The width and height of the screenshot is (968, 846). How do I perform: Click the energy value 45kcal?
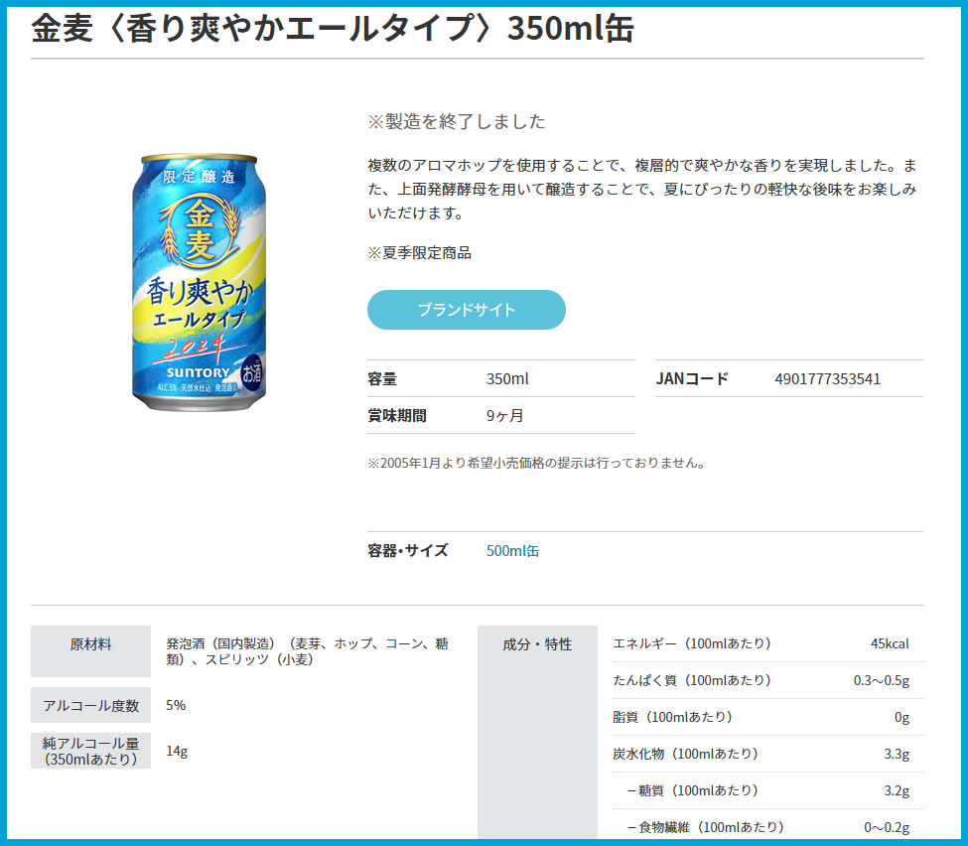(890, 643)
